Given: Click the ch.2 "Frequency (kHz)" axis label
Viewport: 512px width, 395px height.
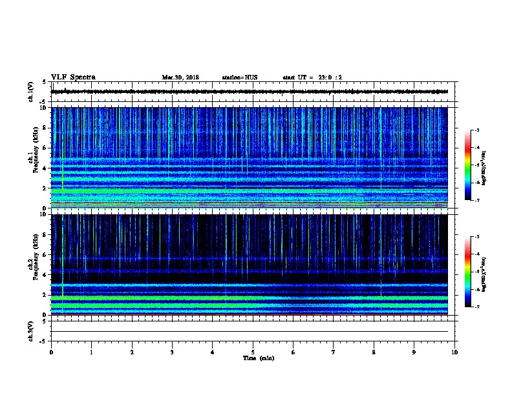Looking at the screenshot, I should click(x=36, y=257).
